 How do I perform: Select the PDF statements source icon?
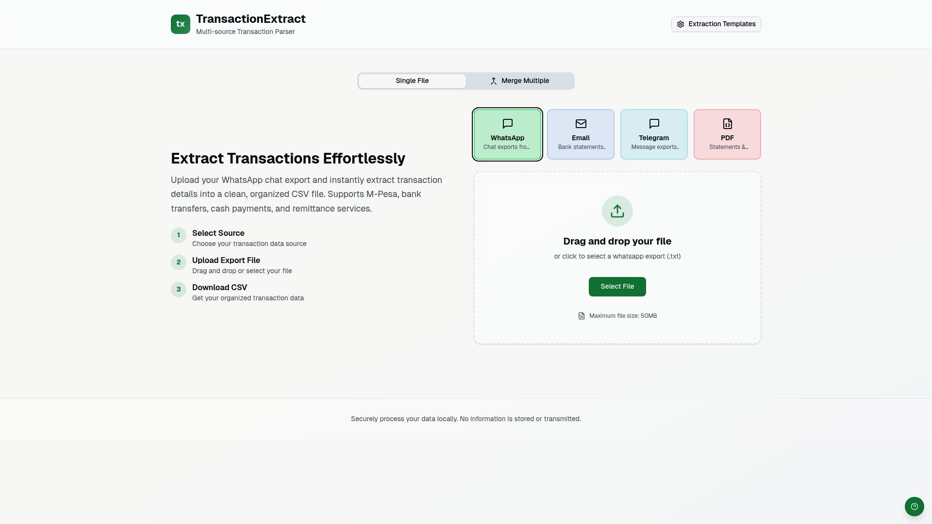727,124
